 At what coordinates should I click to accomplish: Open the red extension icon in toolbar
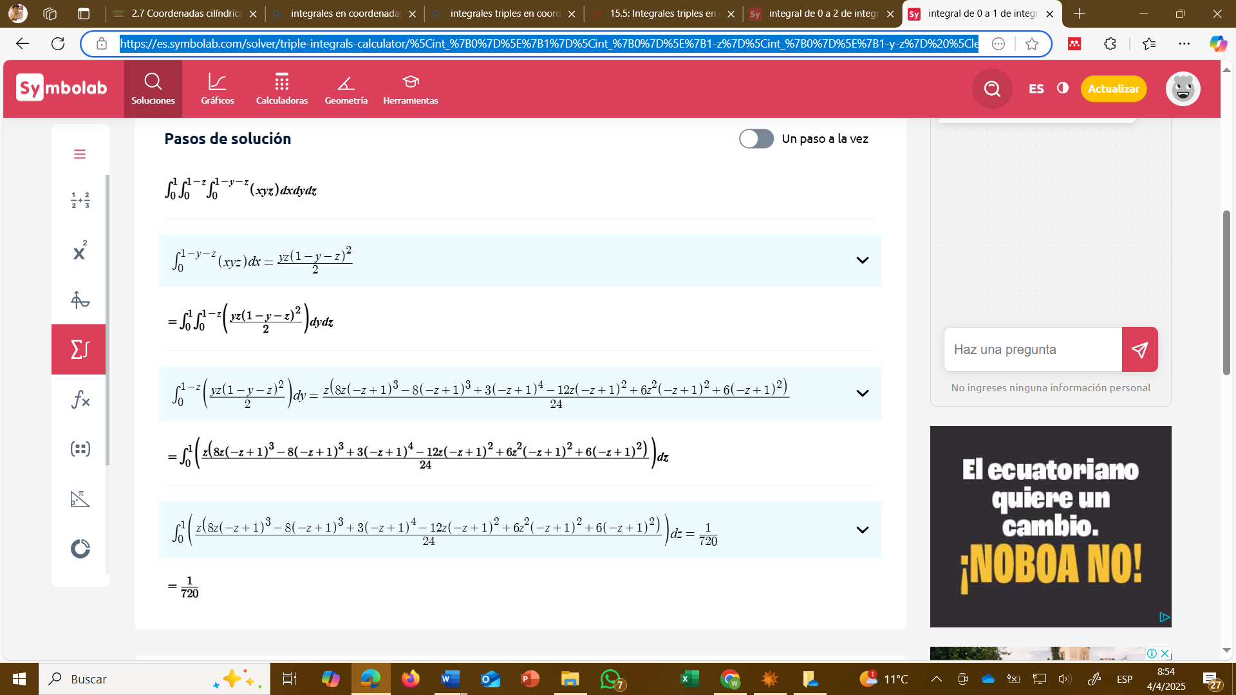pos(1074,44)
